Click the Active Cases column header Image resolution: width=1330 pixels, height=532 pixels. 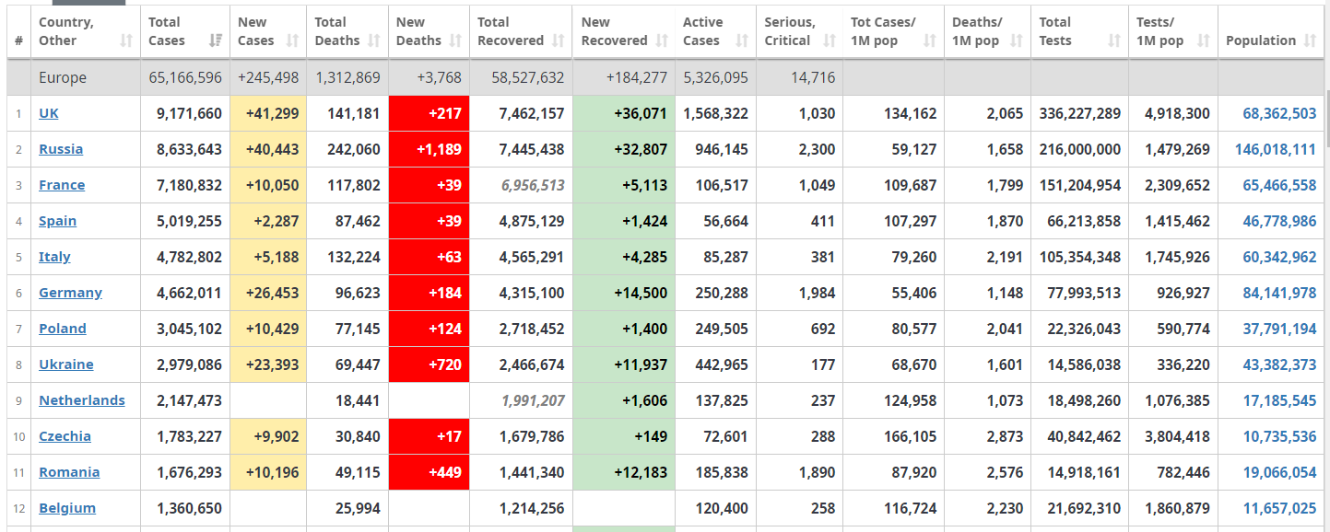coord(715,32)
